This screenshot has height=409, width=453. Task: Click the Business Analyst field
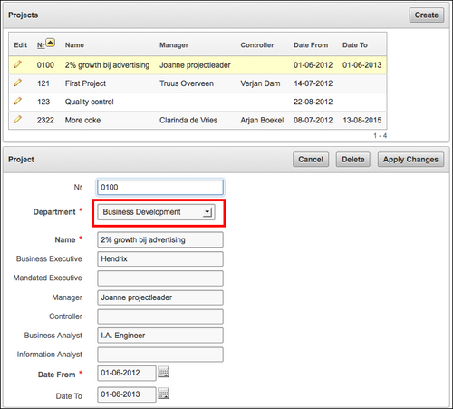[x=160, y=336]
